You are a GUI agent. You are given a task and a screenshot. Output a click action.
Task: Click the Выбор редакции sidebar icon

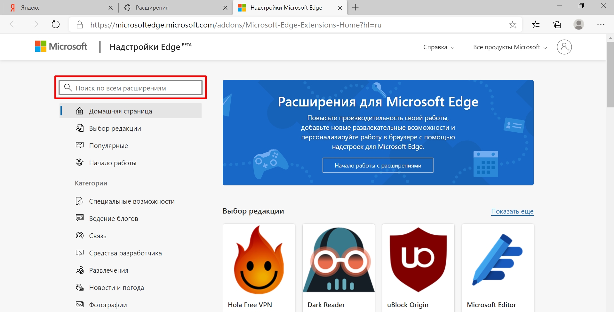[x=80, y=128]
